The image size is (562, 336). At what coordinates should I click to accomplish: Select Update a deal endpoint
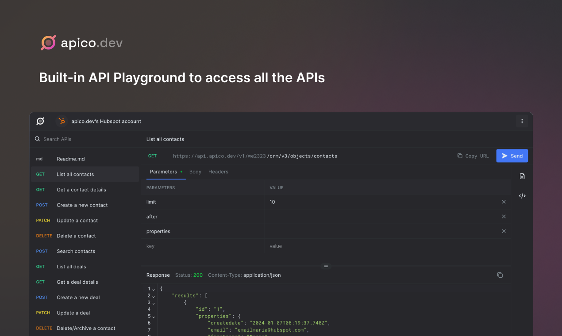(x=85, y=313)
